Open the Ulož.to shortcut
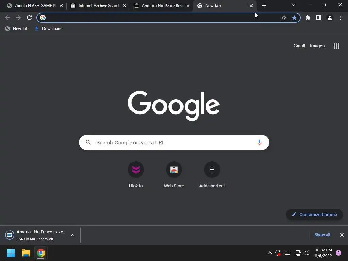The image size is (348, 261). (x=136, y=175)
